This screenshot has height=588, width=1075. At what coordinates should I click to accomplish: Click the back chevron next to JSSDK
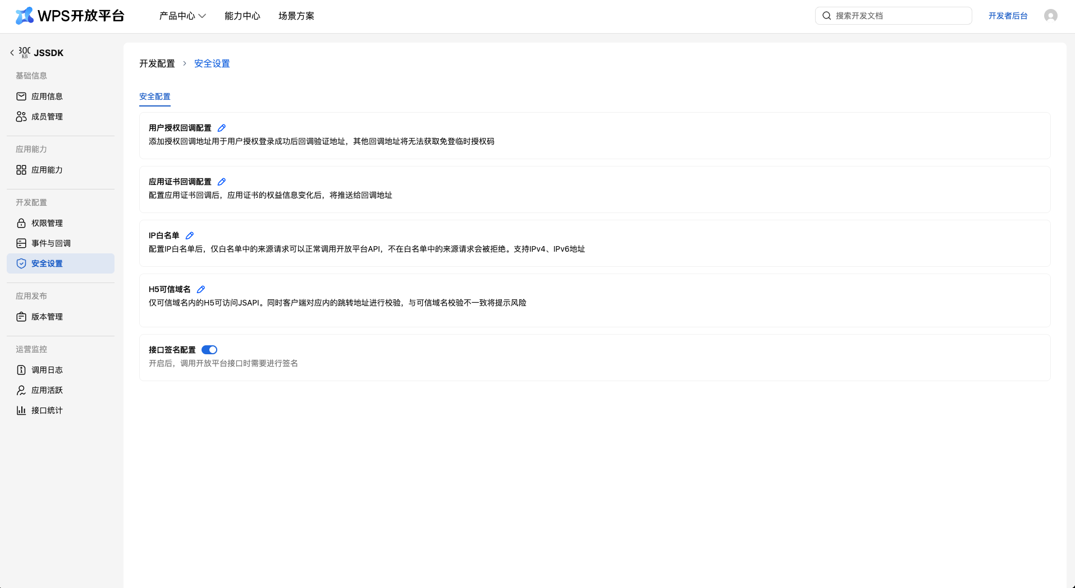[12, 53]
